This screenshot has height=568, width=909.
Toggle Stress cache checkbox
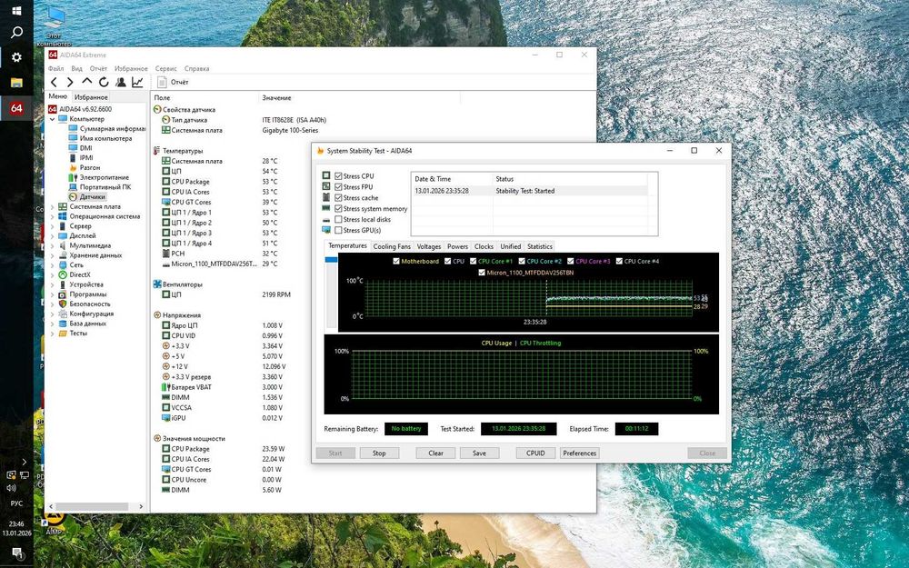pyautogui.click(x=338, y=197)
